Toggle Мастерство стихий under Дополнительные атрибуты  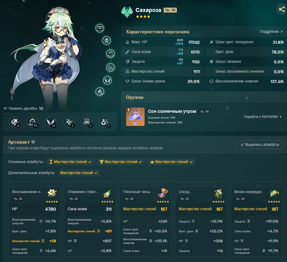click(x=79, y=173)
